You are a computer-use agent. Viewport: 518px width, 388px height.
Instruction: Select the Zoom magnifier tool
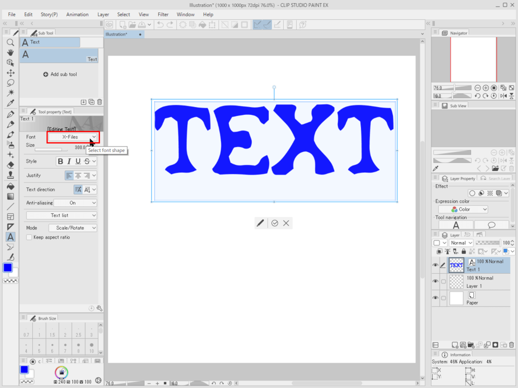point(11,43)
